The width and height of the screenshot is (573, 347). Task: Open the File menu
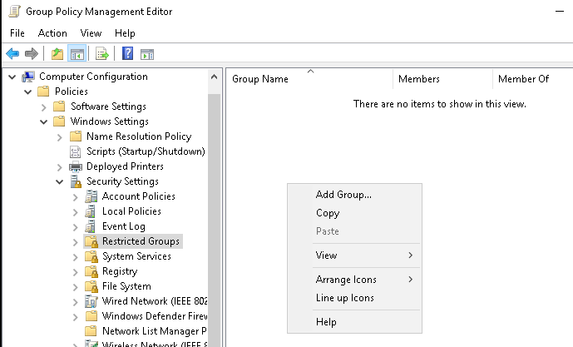(17, 33)
